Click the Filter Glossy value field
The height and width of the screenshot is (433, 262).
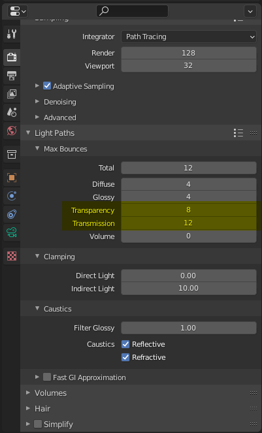[x=189, y=328]
